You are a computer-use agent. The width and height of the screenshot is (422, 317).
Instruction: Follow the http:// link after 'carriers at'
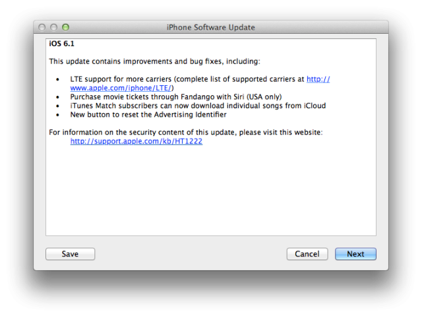(x=318, y=79)
